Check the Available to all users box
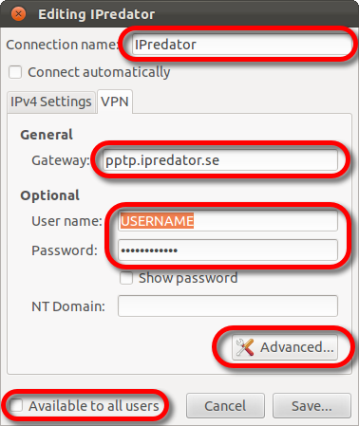The width and height of the screenshot is (359, 426). pos(16,406)
